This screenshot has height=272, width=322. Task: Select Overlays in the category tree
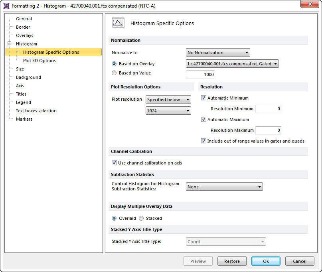(x=24, y=35)
